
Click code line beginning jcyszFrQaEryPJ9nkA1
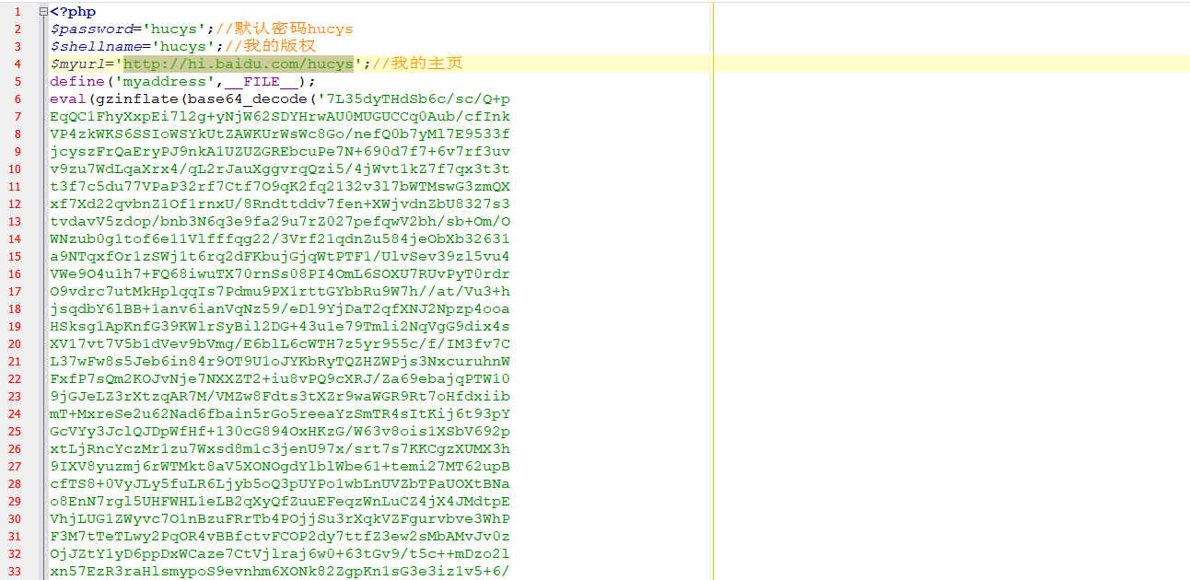(280, 152)
